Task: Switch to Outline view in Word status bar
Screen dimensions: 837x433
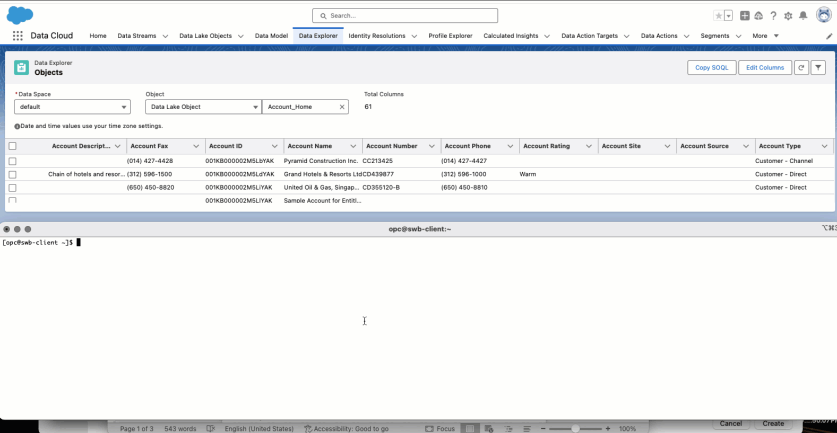Action: [508, 429]
